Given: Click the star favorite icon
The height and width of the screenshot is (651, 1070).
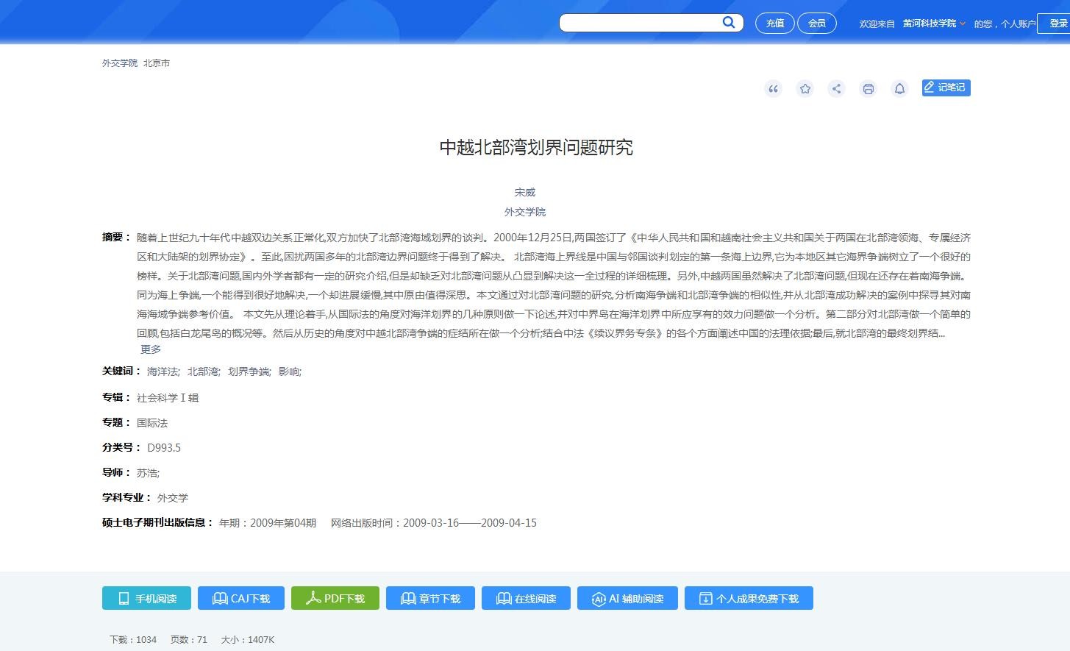Looking at the screenshot, I should 805,89.
